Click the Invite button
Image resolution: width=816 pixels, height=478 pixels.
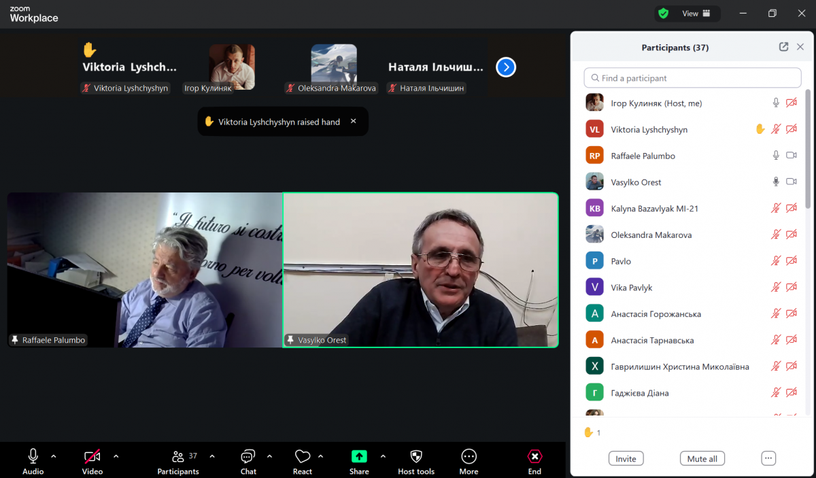click(x=626, y=458)
